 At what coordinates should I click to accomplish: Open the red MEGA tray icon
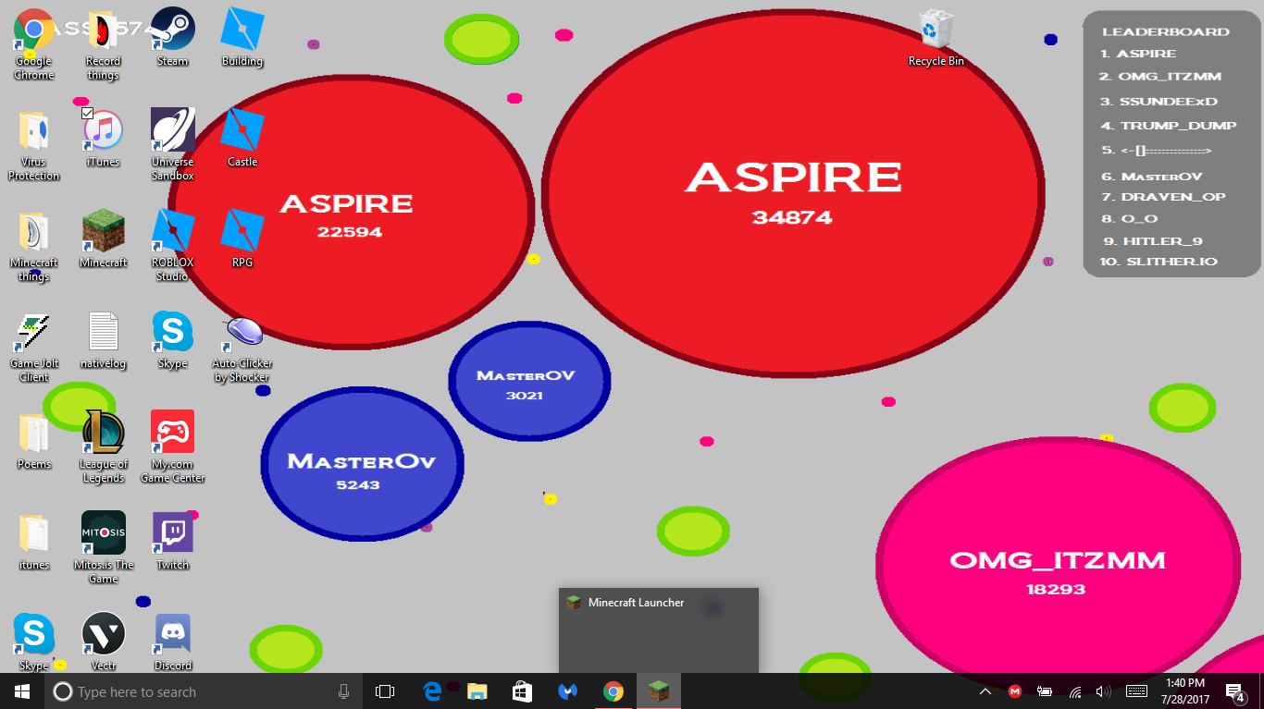click(1015, 691)
